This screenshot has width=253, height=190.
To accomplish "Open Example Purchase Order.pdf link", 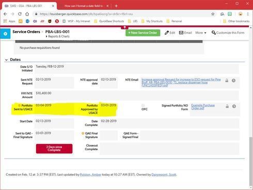I will click(203, 107).
